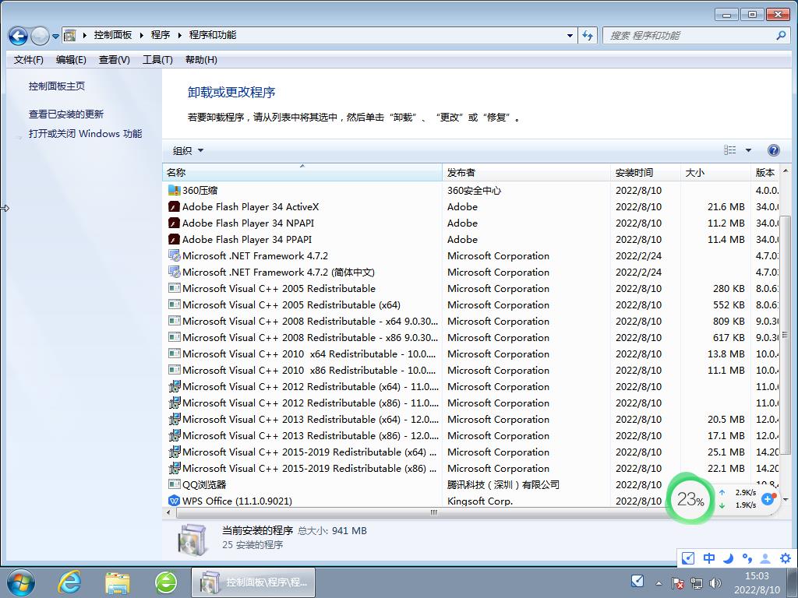Select Microsoft .NET Framework 4.7.2 icon

pos(174,255)
